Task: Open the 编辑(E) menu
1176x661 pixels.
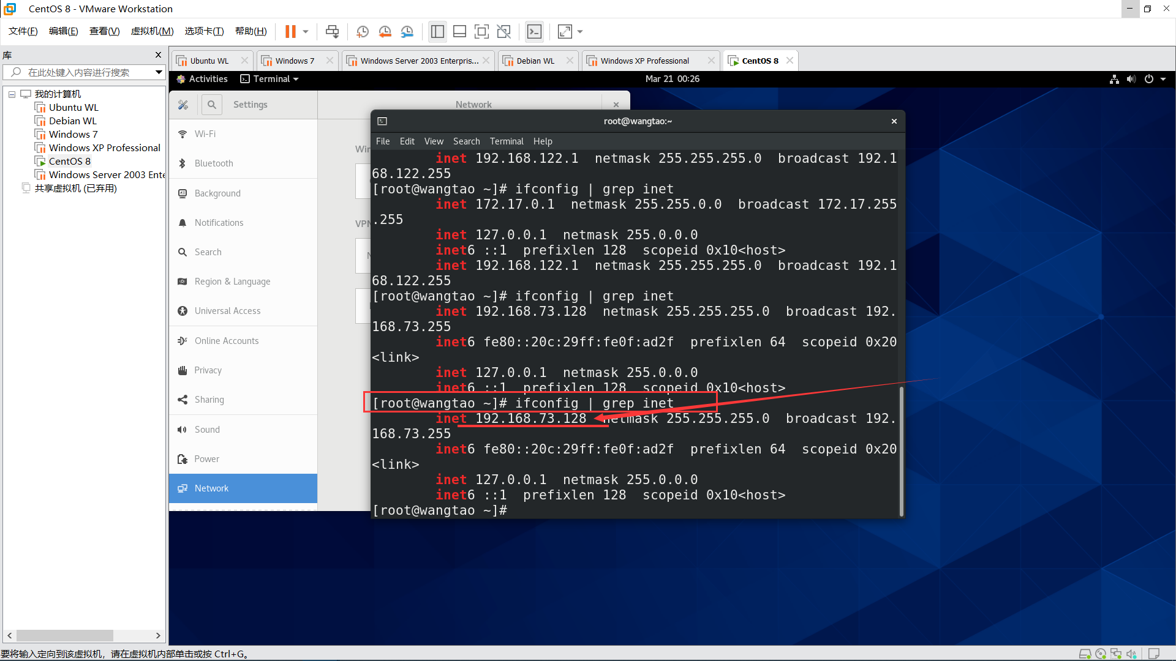Action: [x=63, y=31]
